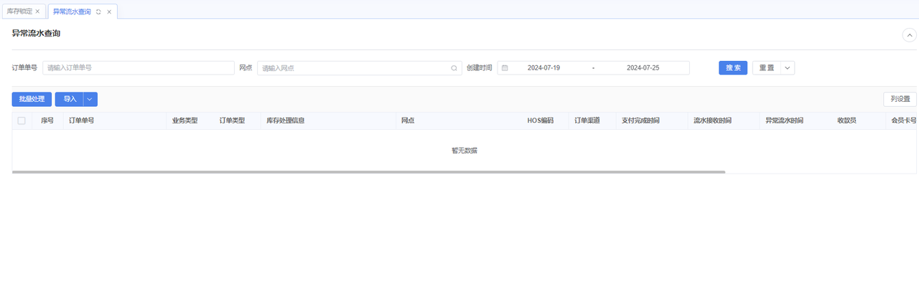Click the start date 2024-07-19
The width and height of the screenshot is (919, 294).
pos(544,68)
